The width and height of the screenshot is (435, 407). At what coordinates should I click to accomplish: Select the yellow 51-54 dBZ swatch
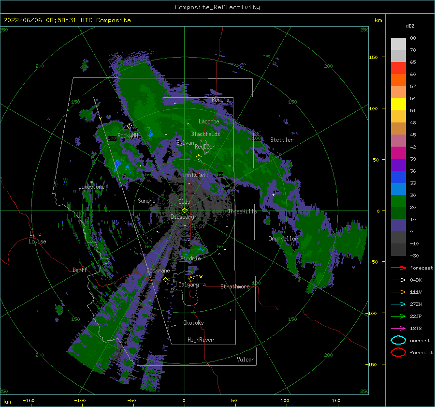click(398, 104)
